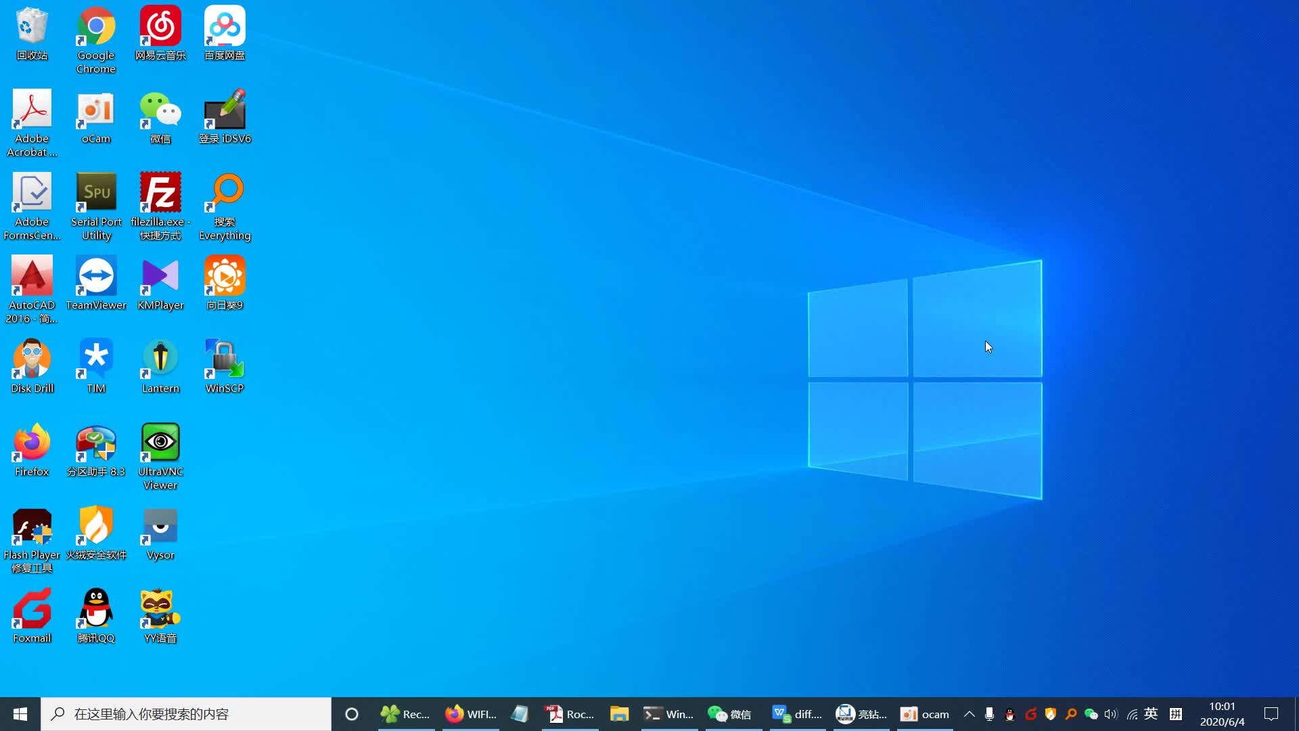Select the WinSCP desktop shortcut
1299x731 pixels.
(x=225, y=366)
